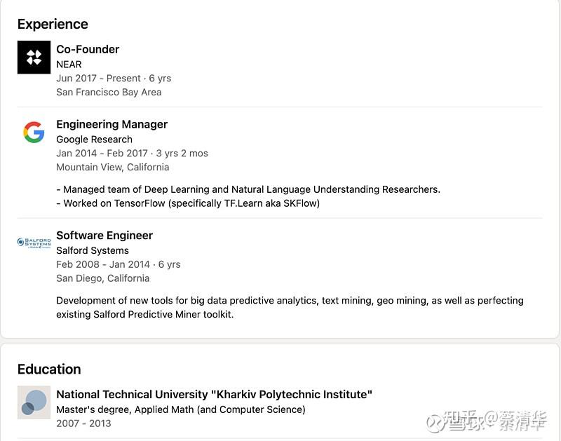Click the Zhihu watermark in the corner

(x=486, y=421)
